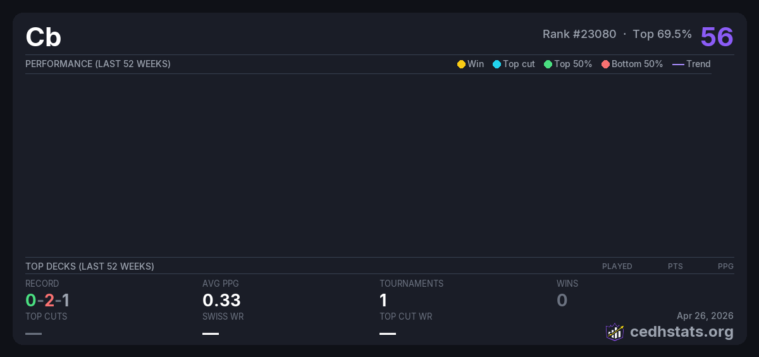Click the red Bottom 50% legend dot
This screenshot has height=357, width=759.
coord(605,64)
